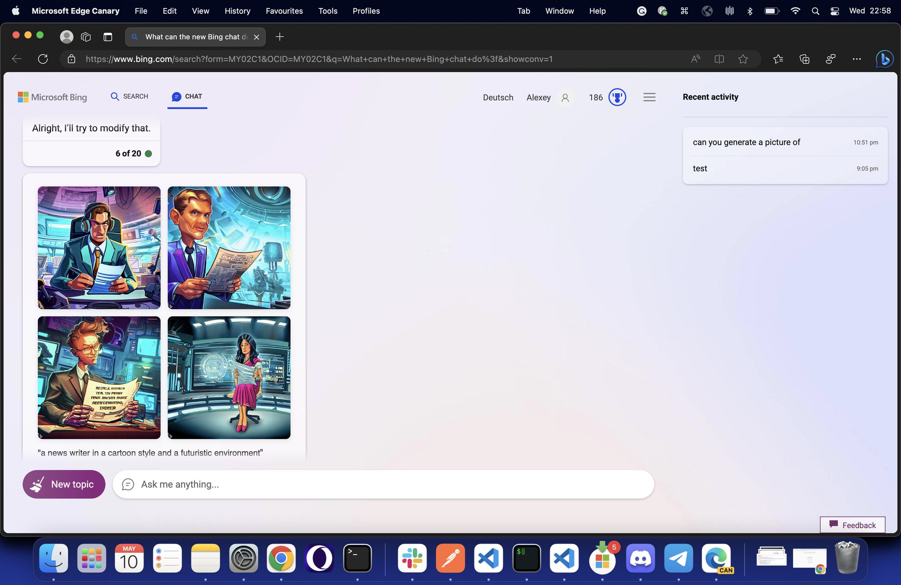Activate Read aloud icon in address bar
The height and width of the screenshot is (585, 901).
click(x=696, y=59)
